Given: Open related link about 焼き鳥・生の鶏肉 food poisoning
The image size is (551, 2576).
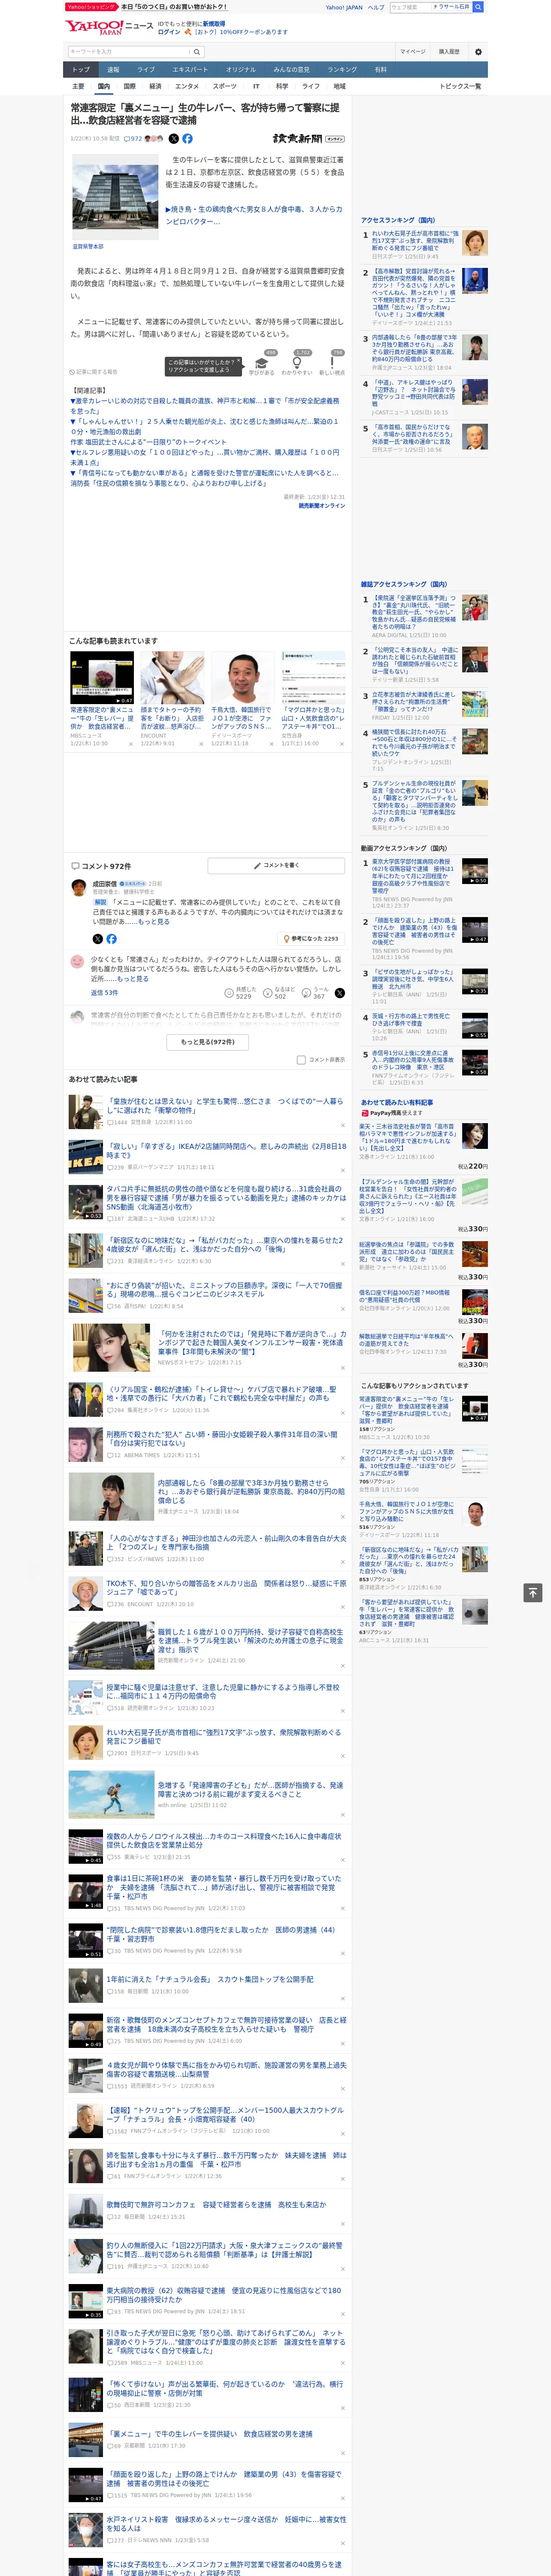Looking at the screenshot, I should [254, 215].
